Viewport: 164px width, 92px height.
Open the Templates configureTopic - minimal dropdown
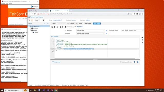coord(90,33)
